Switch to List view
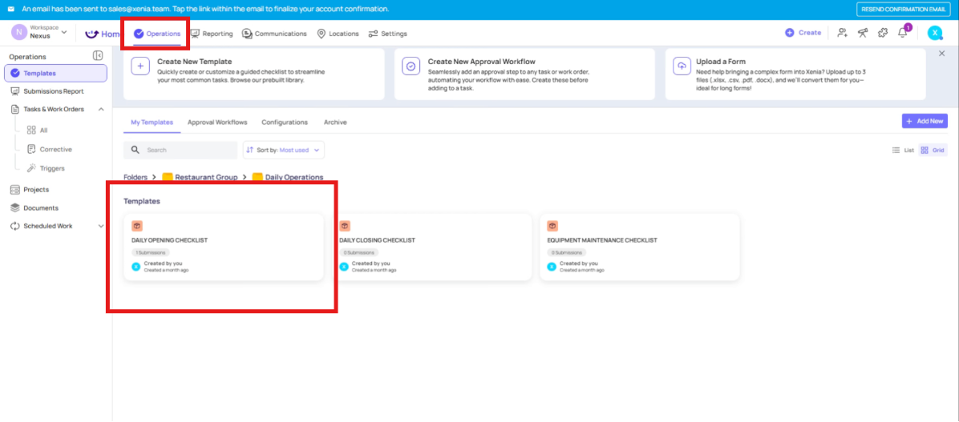The width and height of the screenshot is (959, 422). coord(903,150)
